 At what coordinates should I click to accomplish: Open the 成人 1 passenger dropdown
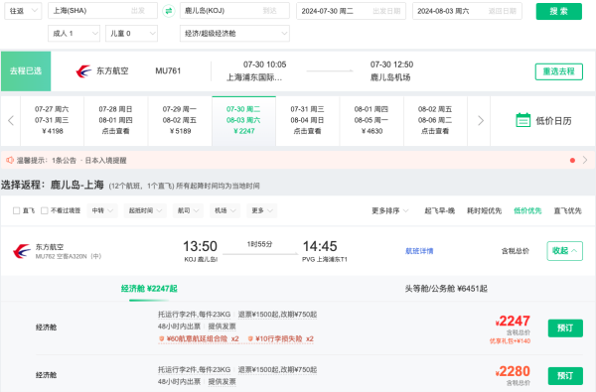74,34
